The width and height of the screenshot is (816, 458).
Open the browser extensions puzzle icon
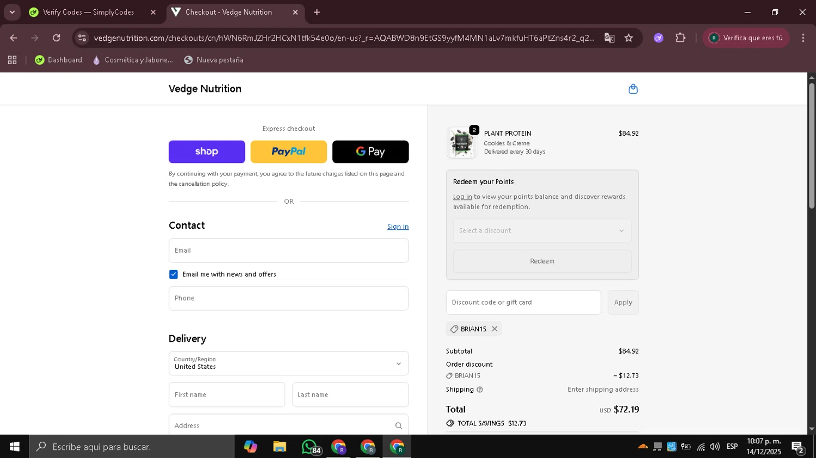pos(681,38)
